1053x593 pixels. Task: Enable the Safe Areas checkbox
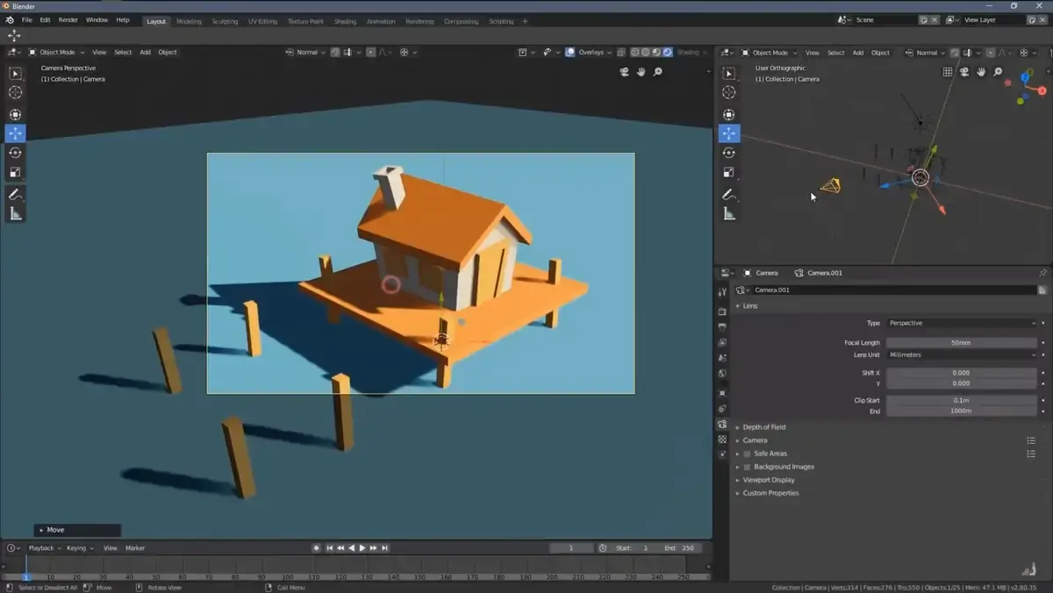[x=747, y=454]
